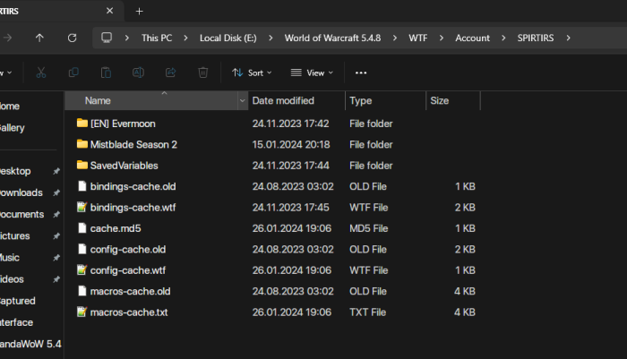
Task: Click the Paste clipboard icon
Action: click(x=106, y=73)
